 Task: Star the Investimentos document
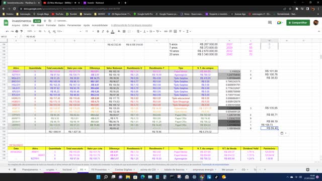[45, 21]
